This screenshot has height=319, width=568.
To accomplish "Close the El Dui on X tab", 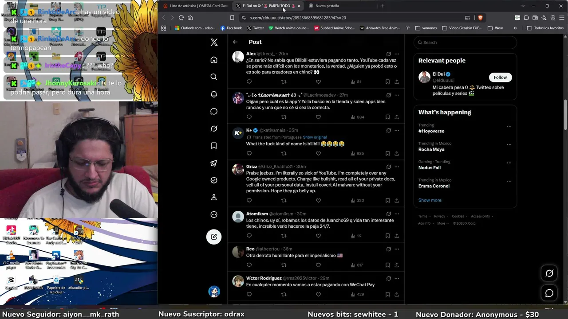I will 299,6.
